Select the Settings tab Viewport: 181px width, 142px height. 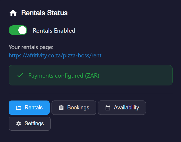[x=30, y=124]
